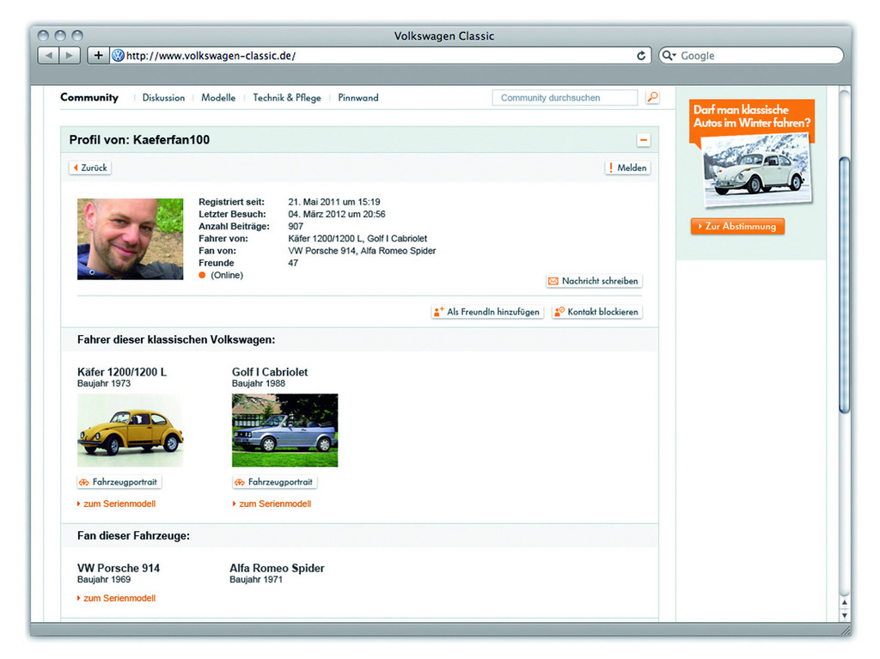Image resolution: width=880 pixels, height=659 pixels.
Task: Open Fahrzeugportrait for Golf I Cabriolet
Action: pyautogui.click(x=274, y=482)
